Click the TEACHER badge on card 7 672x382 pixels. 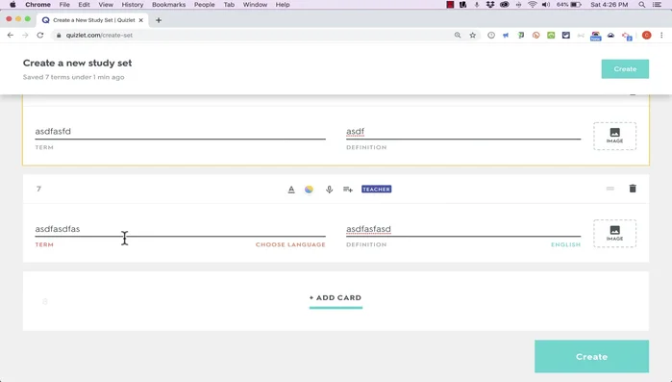click(376, 189)
